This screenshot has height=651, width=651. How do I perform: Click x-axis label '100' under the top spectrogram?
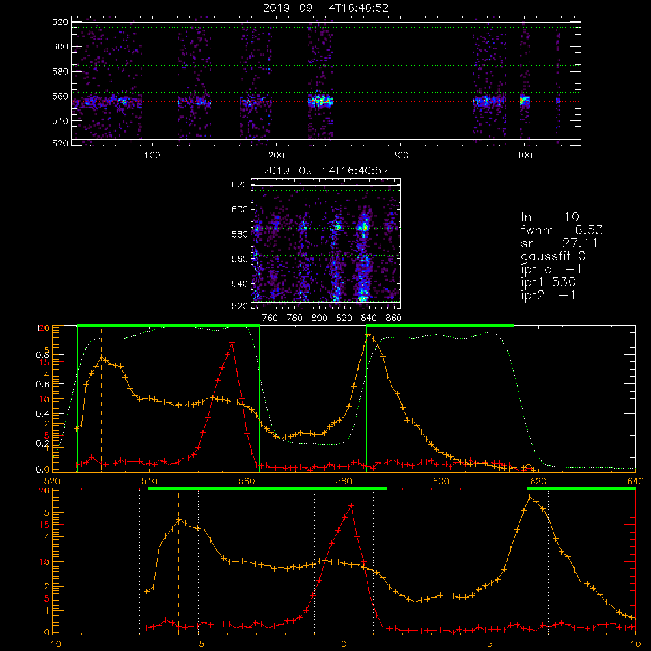point(152,156)
